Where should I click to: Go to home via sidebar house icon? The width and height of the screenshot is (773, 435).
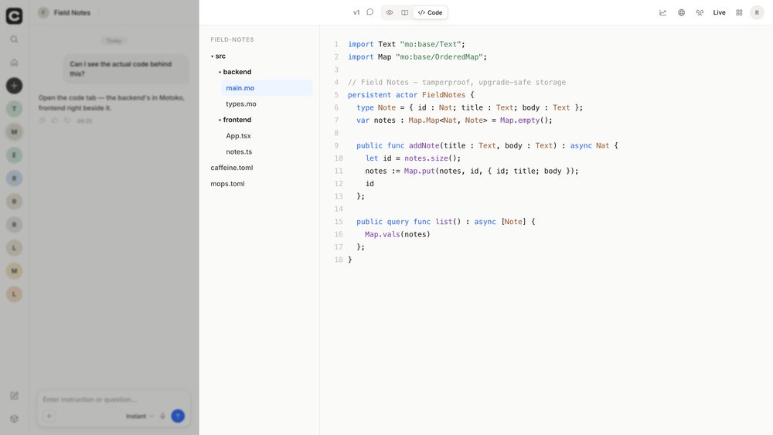(x=14, y=63)
